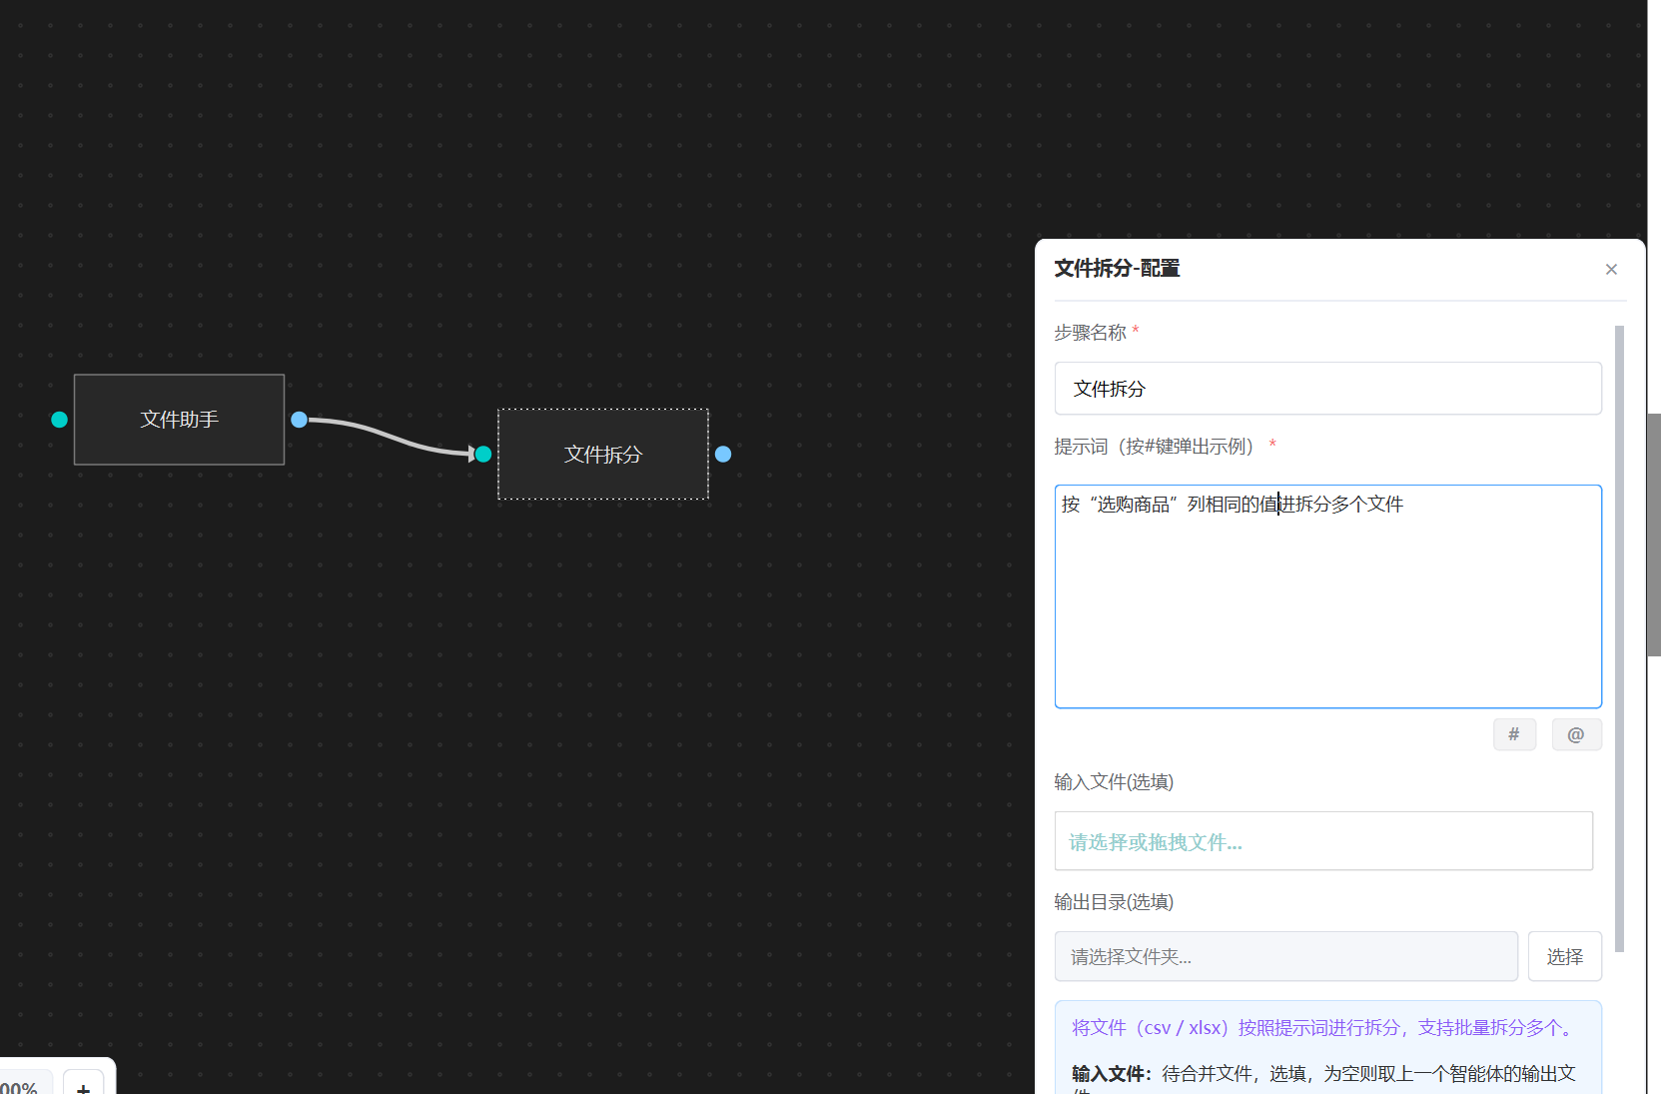Close the 文件拆分-配置 panel
Viewport: 1661px width, 1094px height.
point(1611,270)
